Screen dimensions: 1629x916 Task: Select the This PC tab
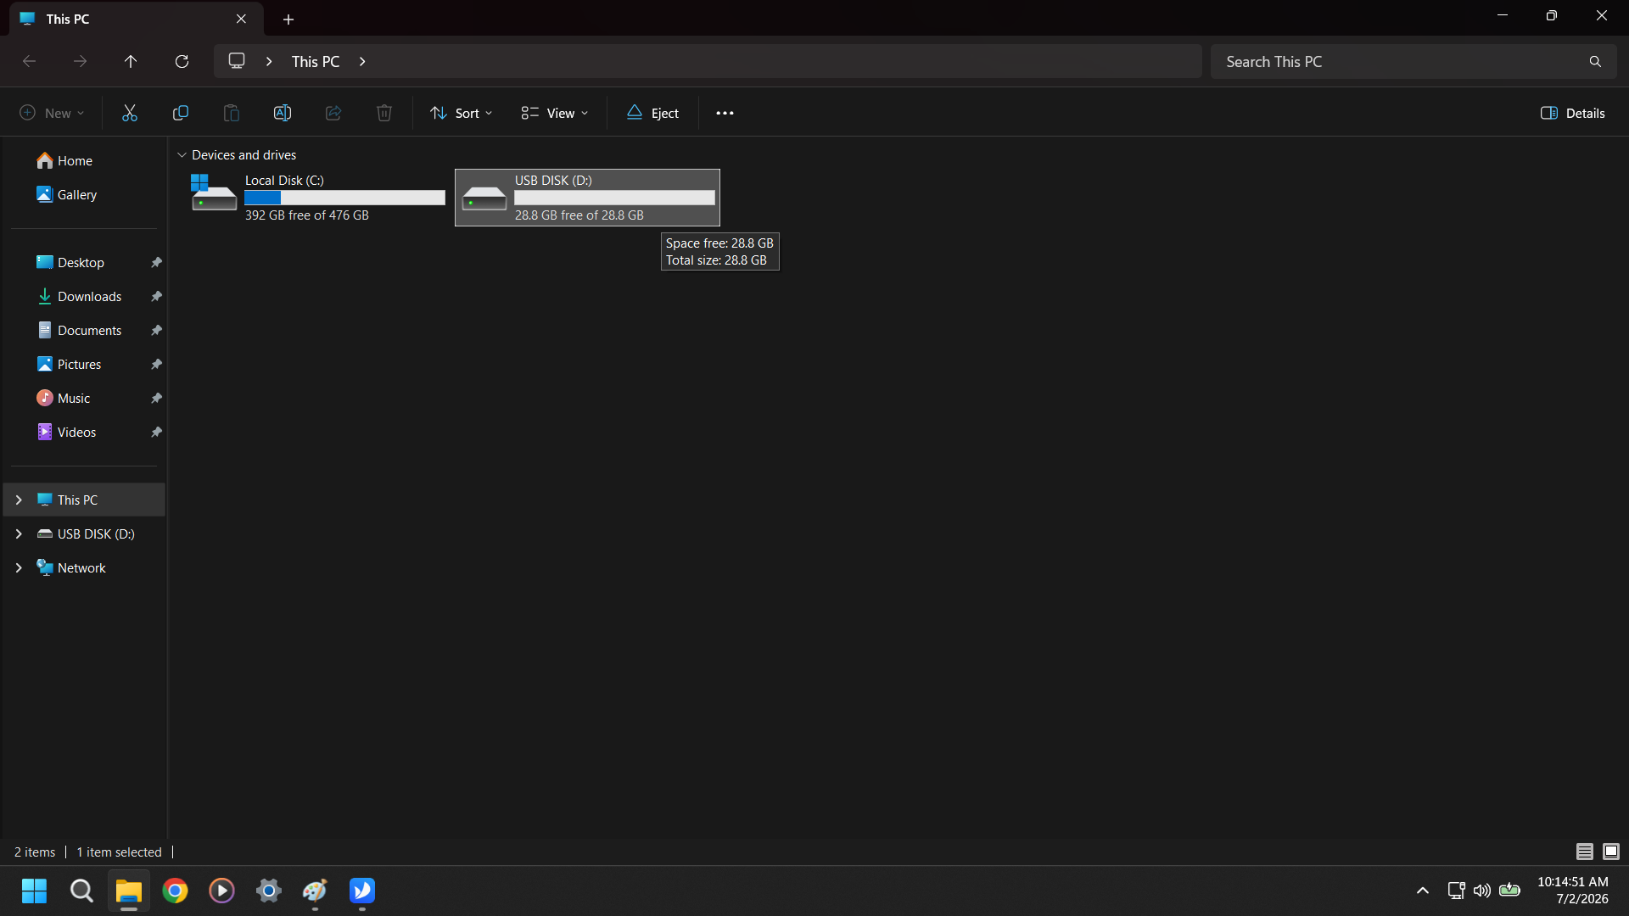136,19
